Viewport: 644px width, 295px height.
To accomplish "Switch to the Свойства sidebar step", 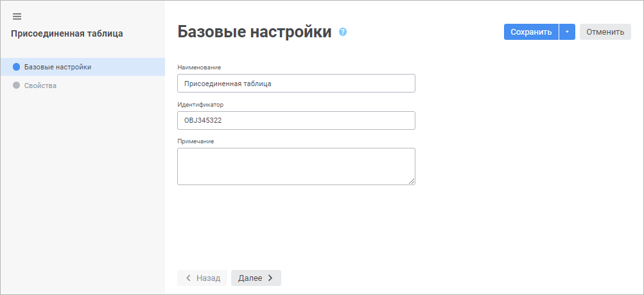I will click(40, 85).
